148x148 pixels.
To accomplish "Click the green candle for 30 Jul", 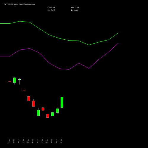I will (57, 111).
